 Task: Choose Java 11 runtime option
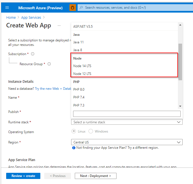coord(125,42)
